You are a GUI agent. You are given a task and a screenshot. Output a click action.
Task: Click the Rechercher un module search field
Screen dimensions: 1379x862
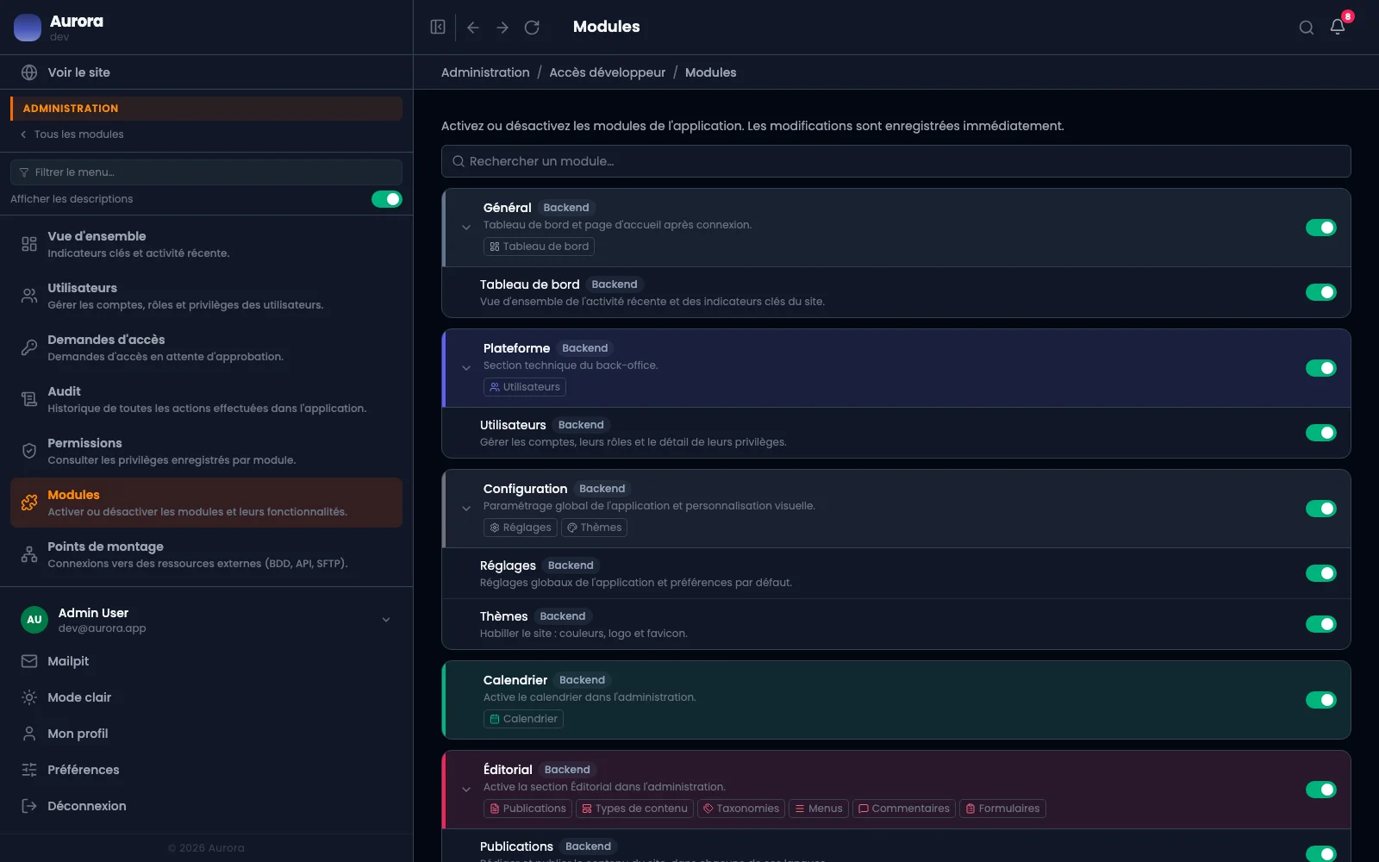[895, 161]
